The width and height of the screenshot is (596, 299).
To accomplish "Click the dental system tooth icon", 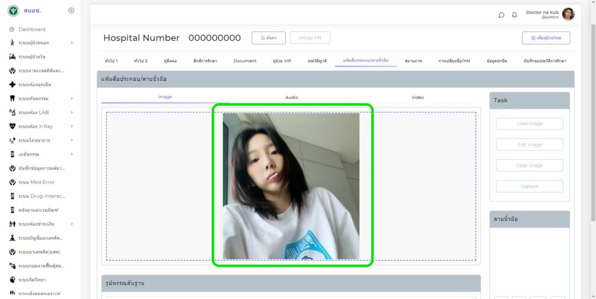I will coord(12,99).
